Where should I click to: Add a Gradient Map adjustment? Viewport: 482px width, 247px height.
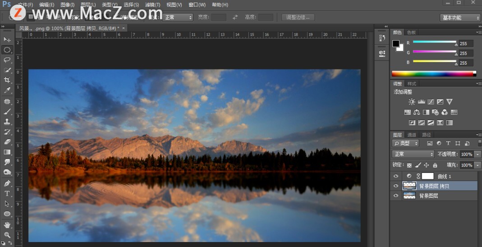450,122
